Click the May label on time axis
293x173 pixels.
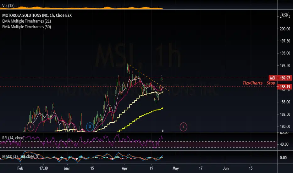click(176, 168)
